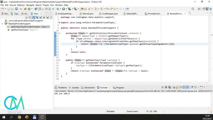The height and width of the screenshot is (120, 213).
Task: Click the magnifier search icon in toolbar
Action: click(x=193, y=9)
